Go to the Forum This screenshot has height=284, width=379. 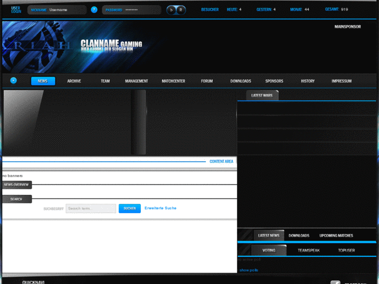tap(207, 81)
